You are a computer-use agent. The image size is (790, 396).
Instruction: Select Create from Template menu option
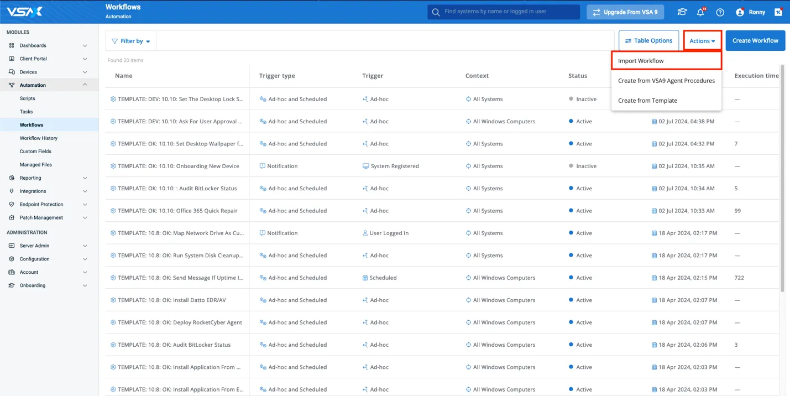(647, 101)
